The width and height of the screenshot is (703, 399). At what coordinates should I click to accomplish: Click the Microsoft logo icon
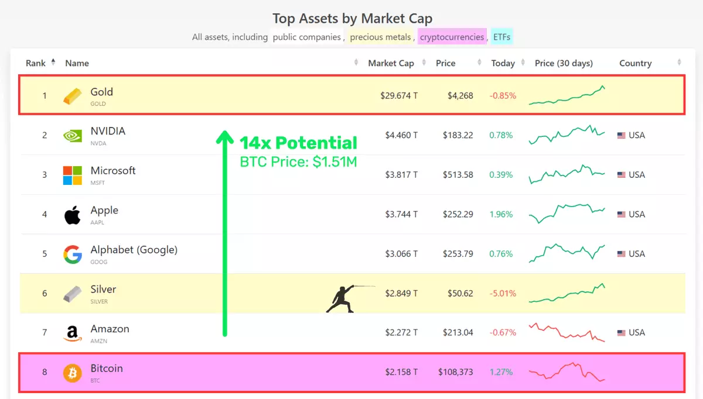coord(73,175)
